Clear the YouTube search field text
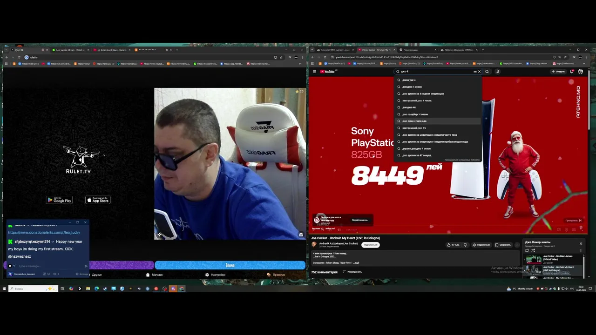Screen dimensions: 596x335 tap(479, 72)
